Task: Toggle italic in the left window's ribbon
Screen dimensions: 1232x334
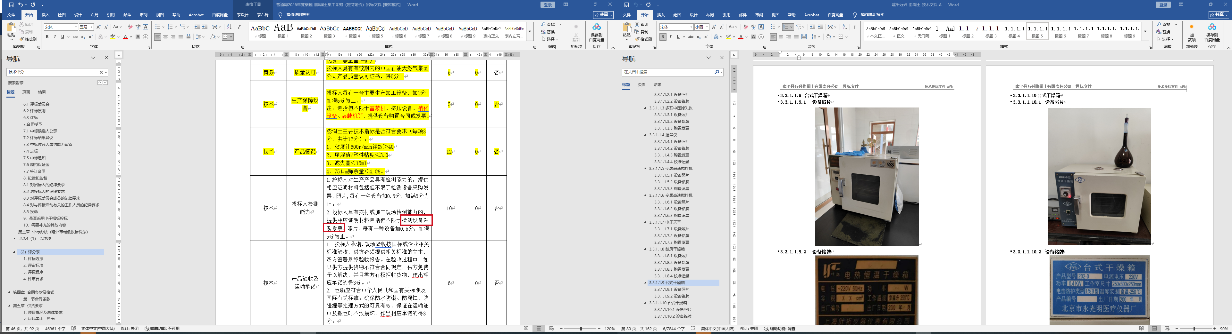Action: [x=54, y=37]
